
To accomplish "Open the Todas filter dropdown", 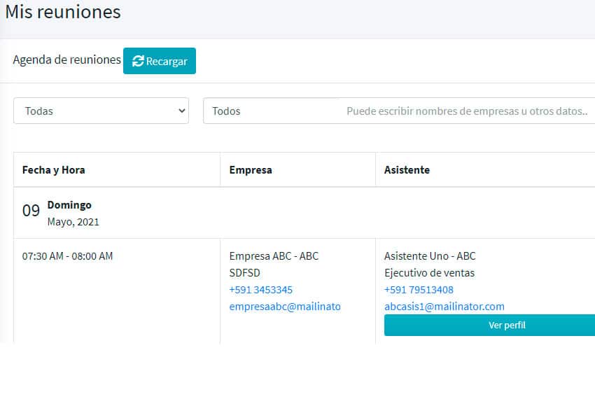I will point(101,111).
